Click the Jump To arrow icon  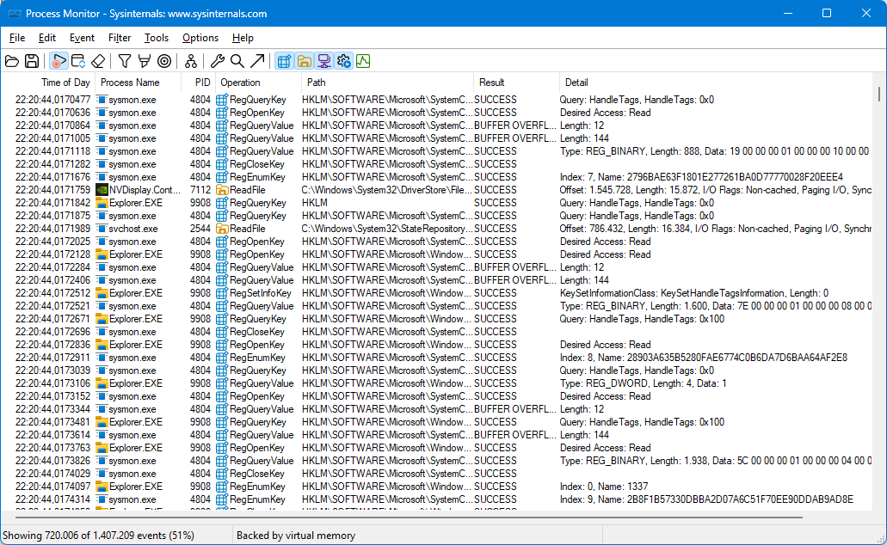click(x=257, y=61)
